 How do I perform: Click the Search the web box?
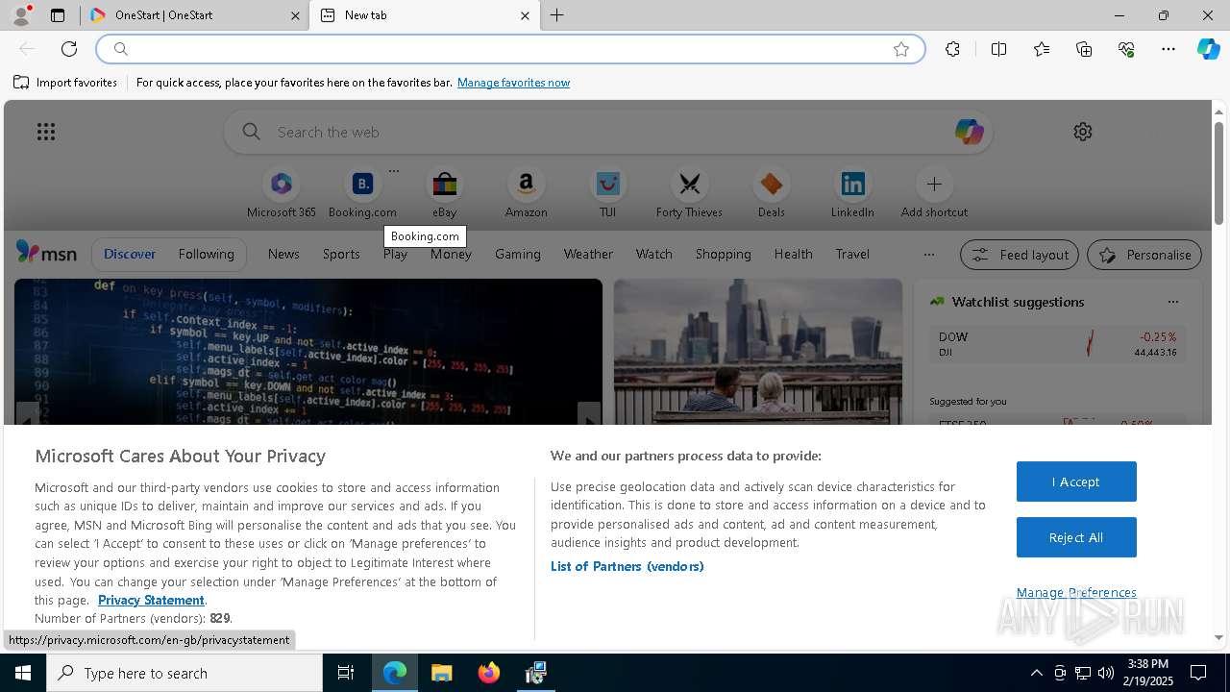coord(608,132)
